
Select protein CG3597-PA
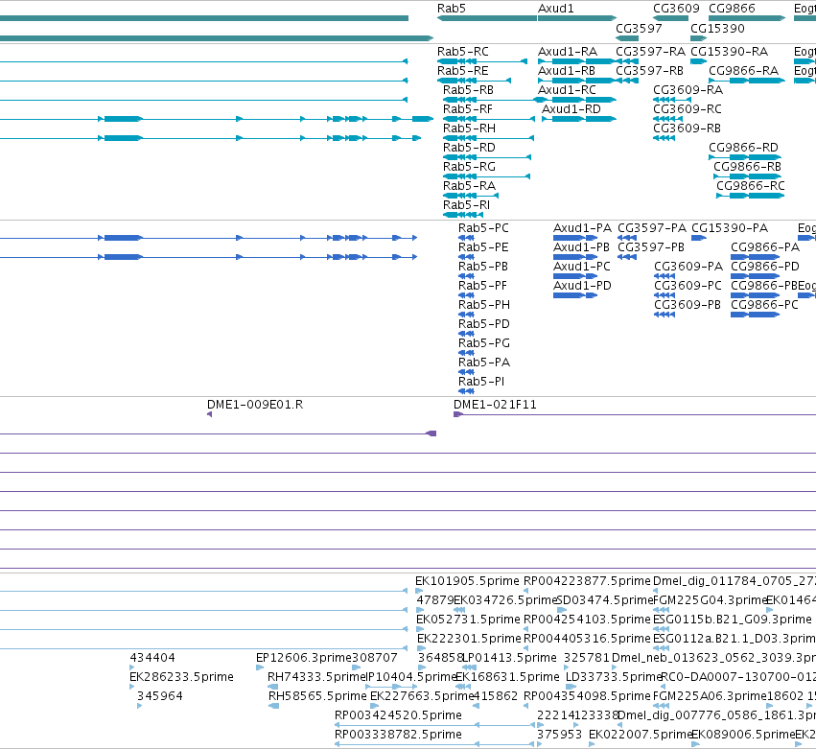coord(652,228)
